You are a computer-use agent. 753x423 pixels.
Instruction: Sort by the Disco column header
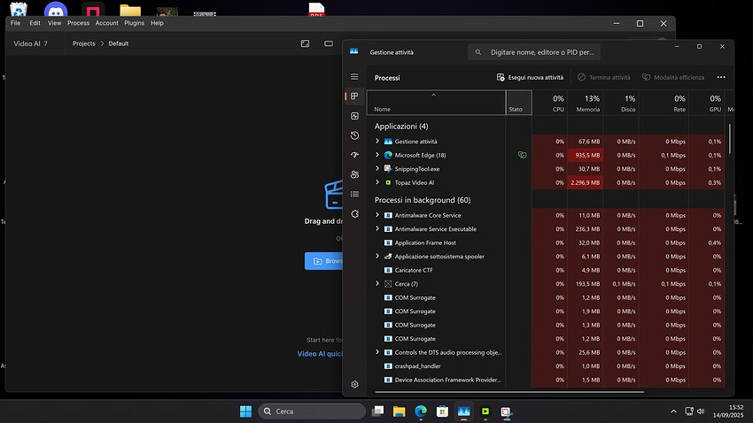(x=620, y=103)
